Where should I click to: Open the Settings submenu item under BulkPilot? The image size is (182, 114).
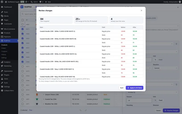[x=4, y=58]
